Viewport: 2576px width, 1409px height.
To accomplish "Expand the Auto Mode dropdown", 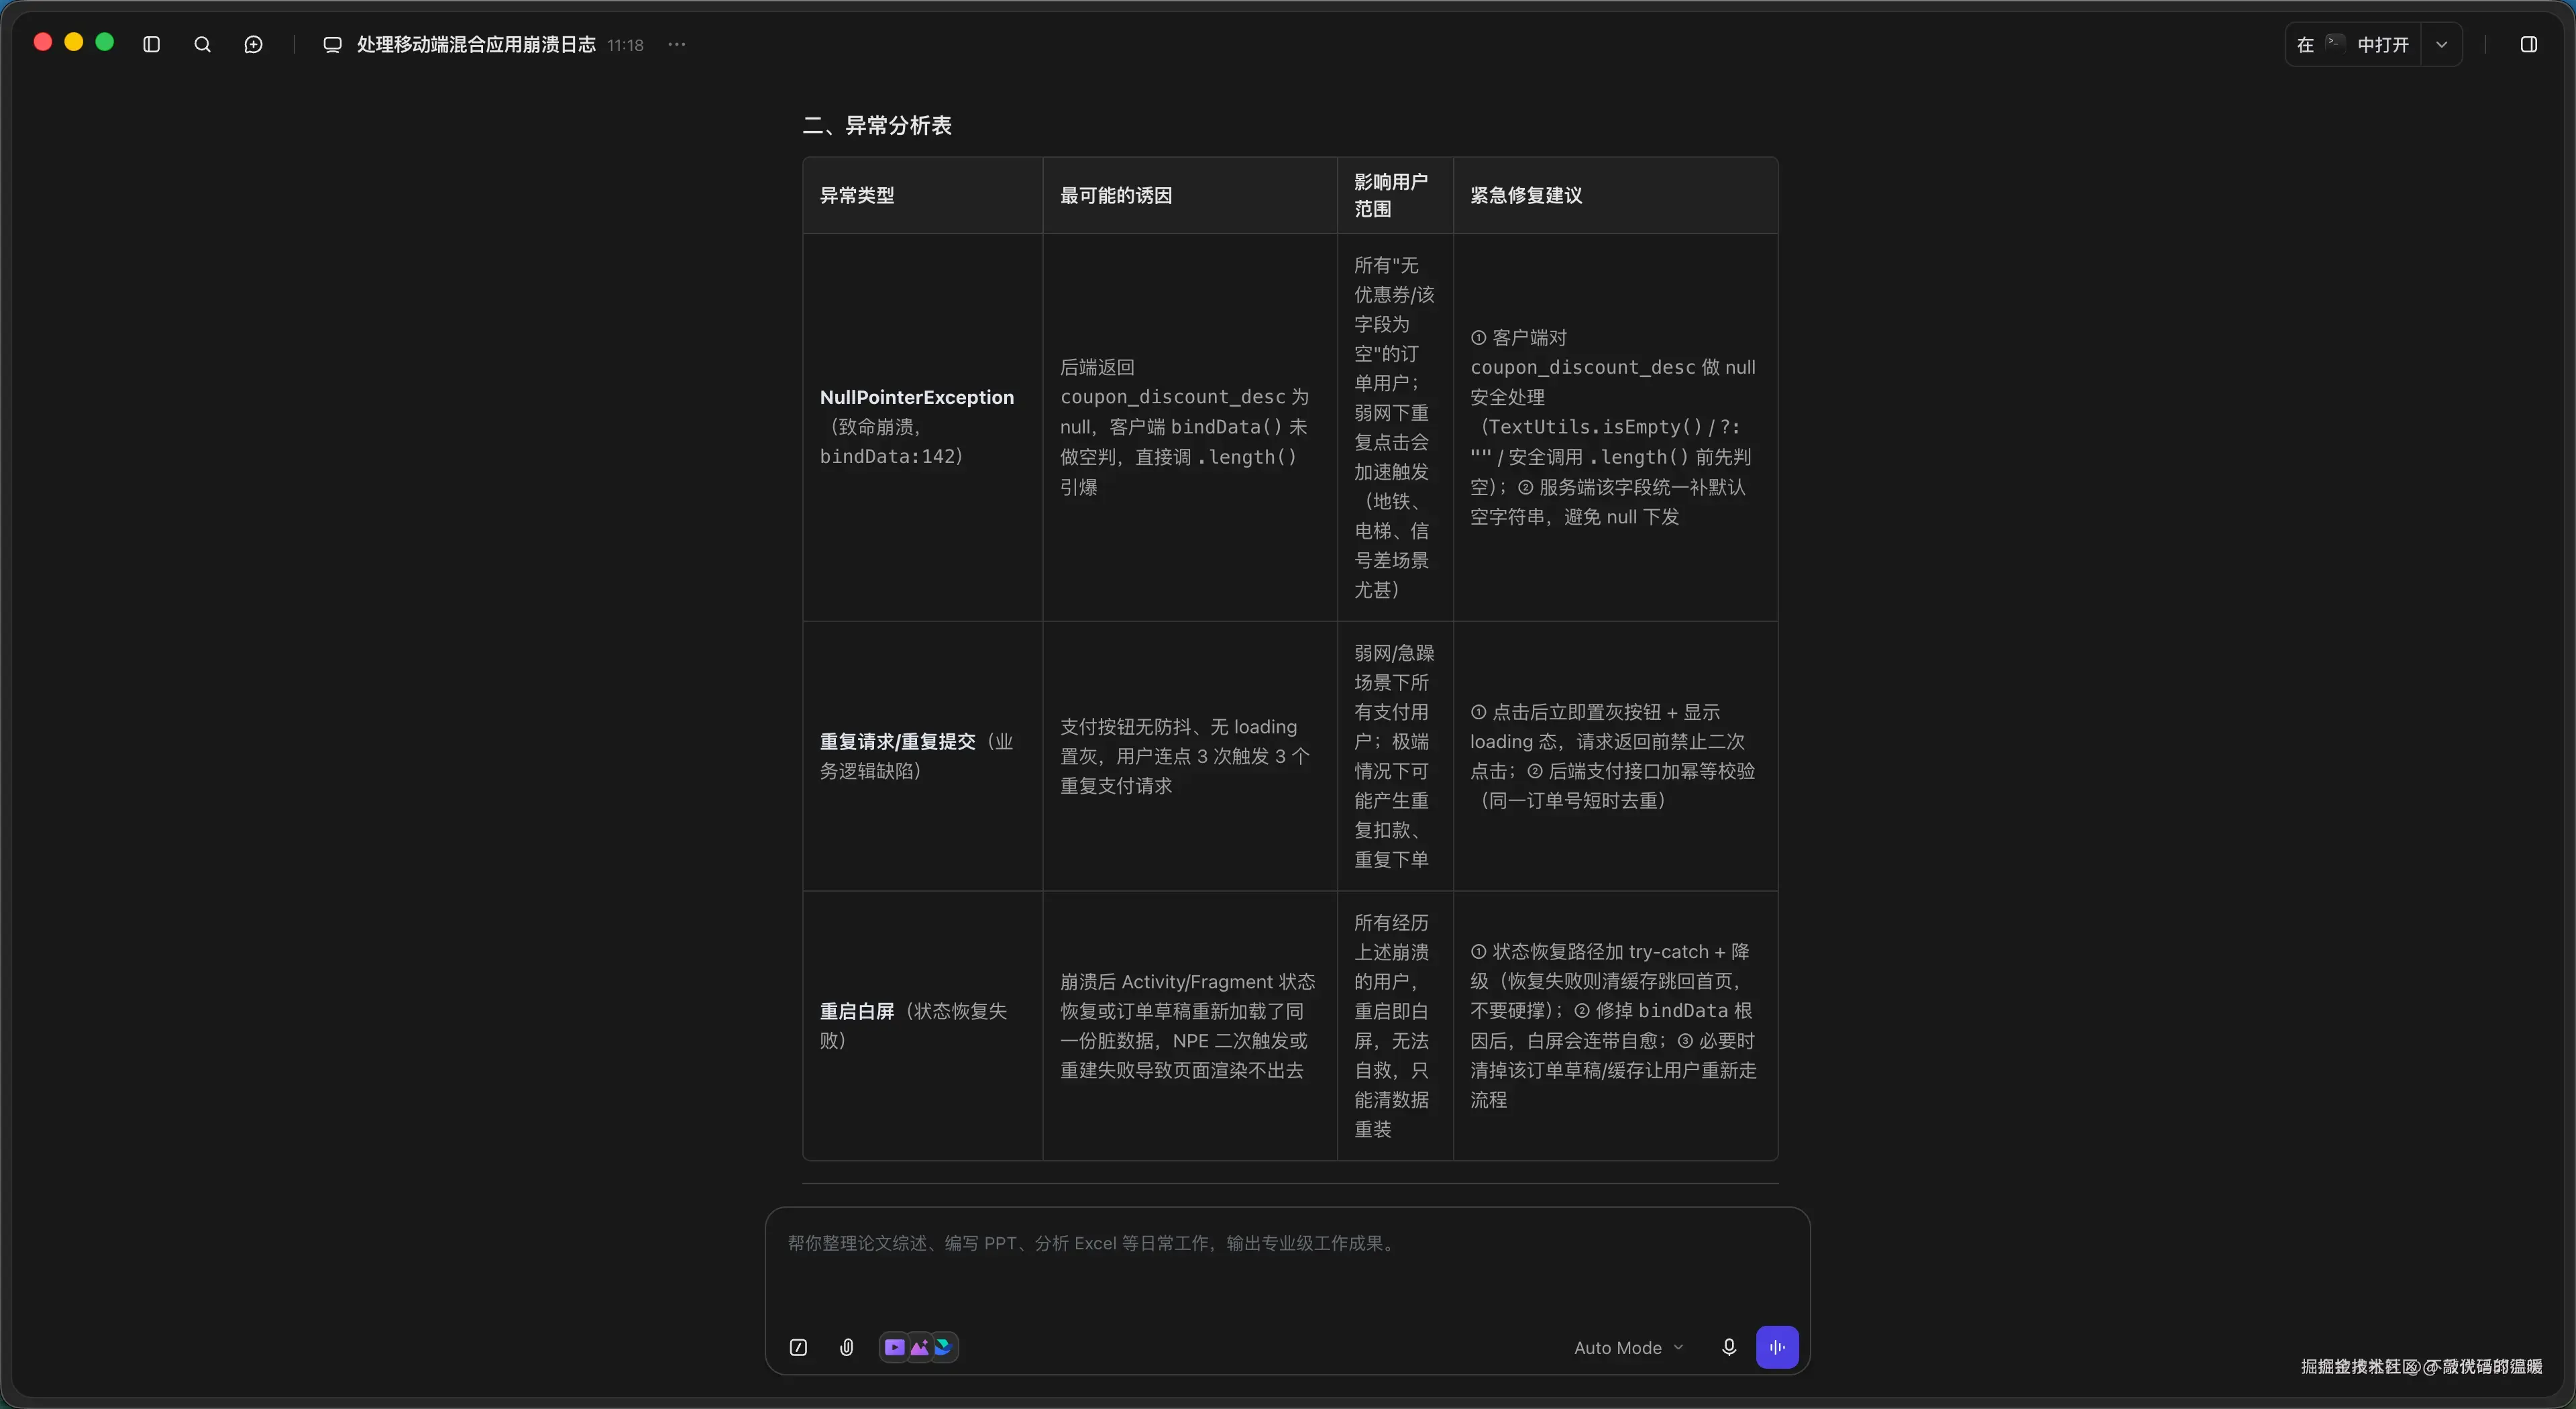I will (x=1629, y=1347).
